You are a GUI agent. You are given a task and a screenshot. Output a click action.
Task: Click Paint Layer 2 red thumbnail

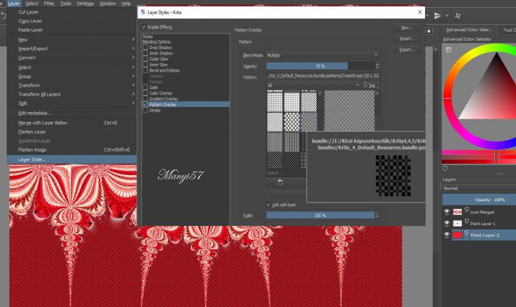tap(457, 235)
